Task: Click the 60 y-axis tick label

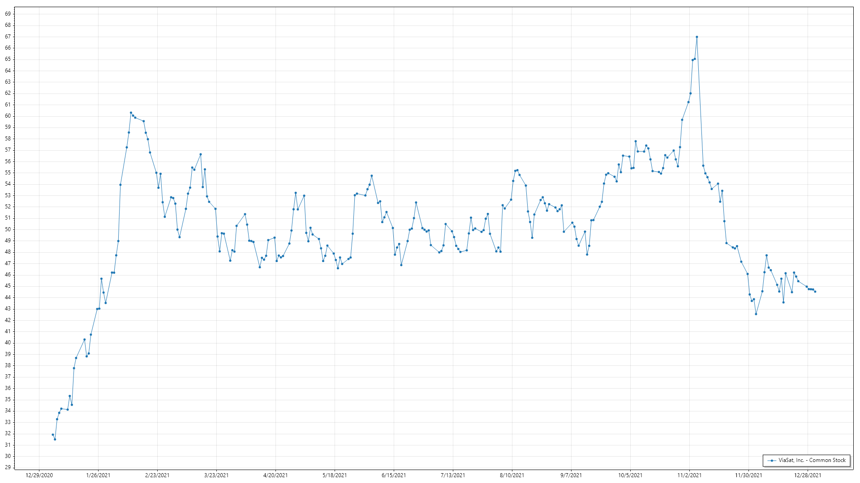Action: pos(8,116)
